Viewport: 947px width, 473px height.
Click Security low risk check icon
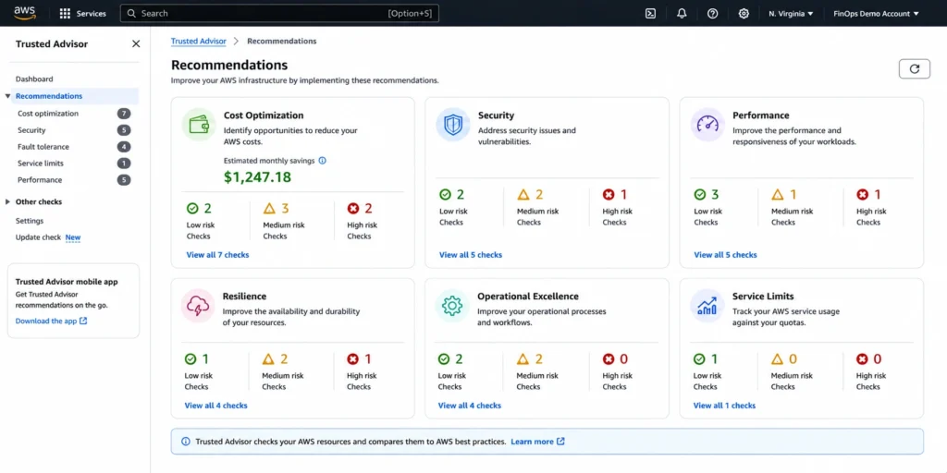pos(445,194)
